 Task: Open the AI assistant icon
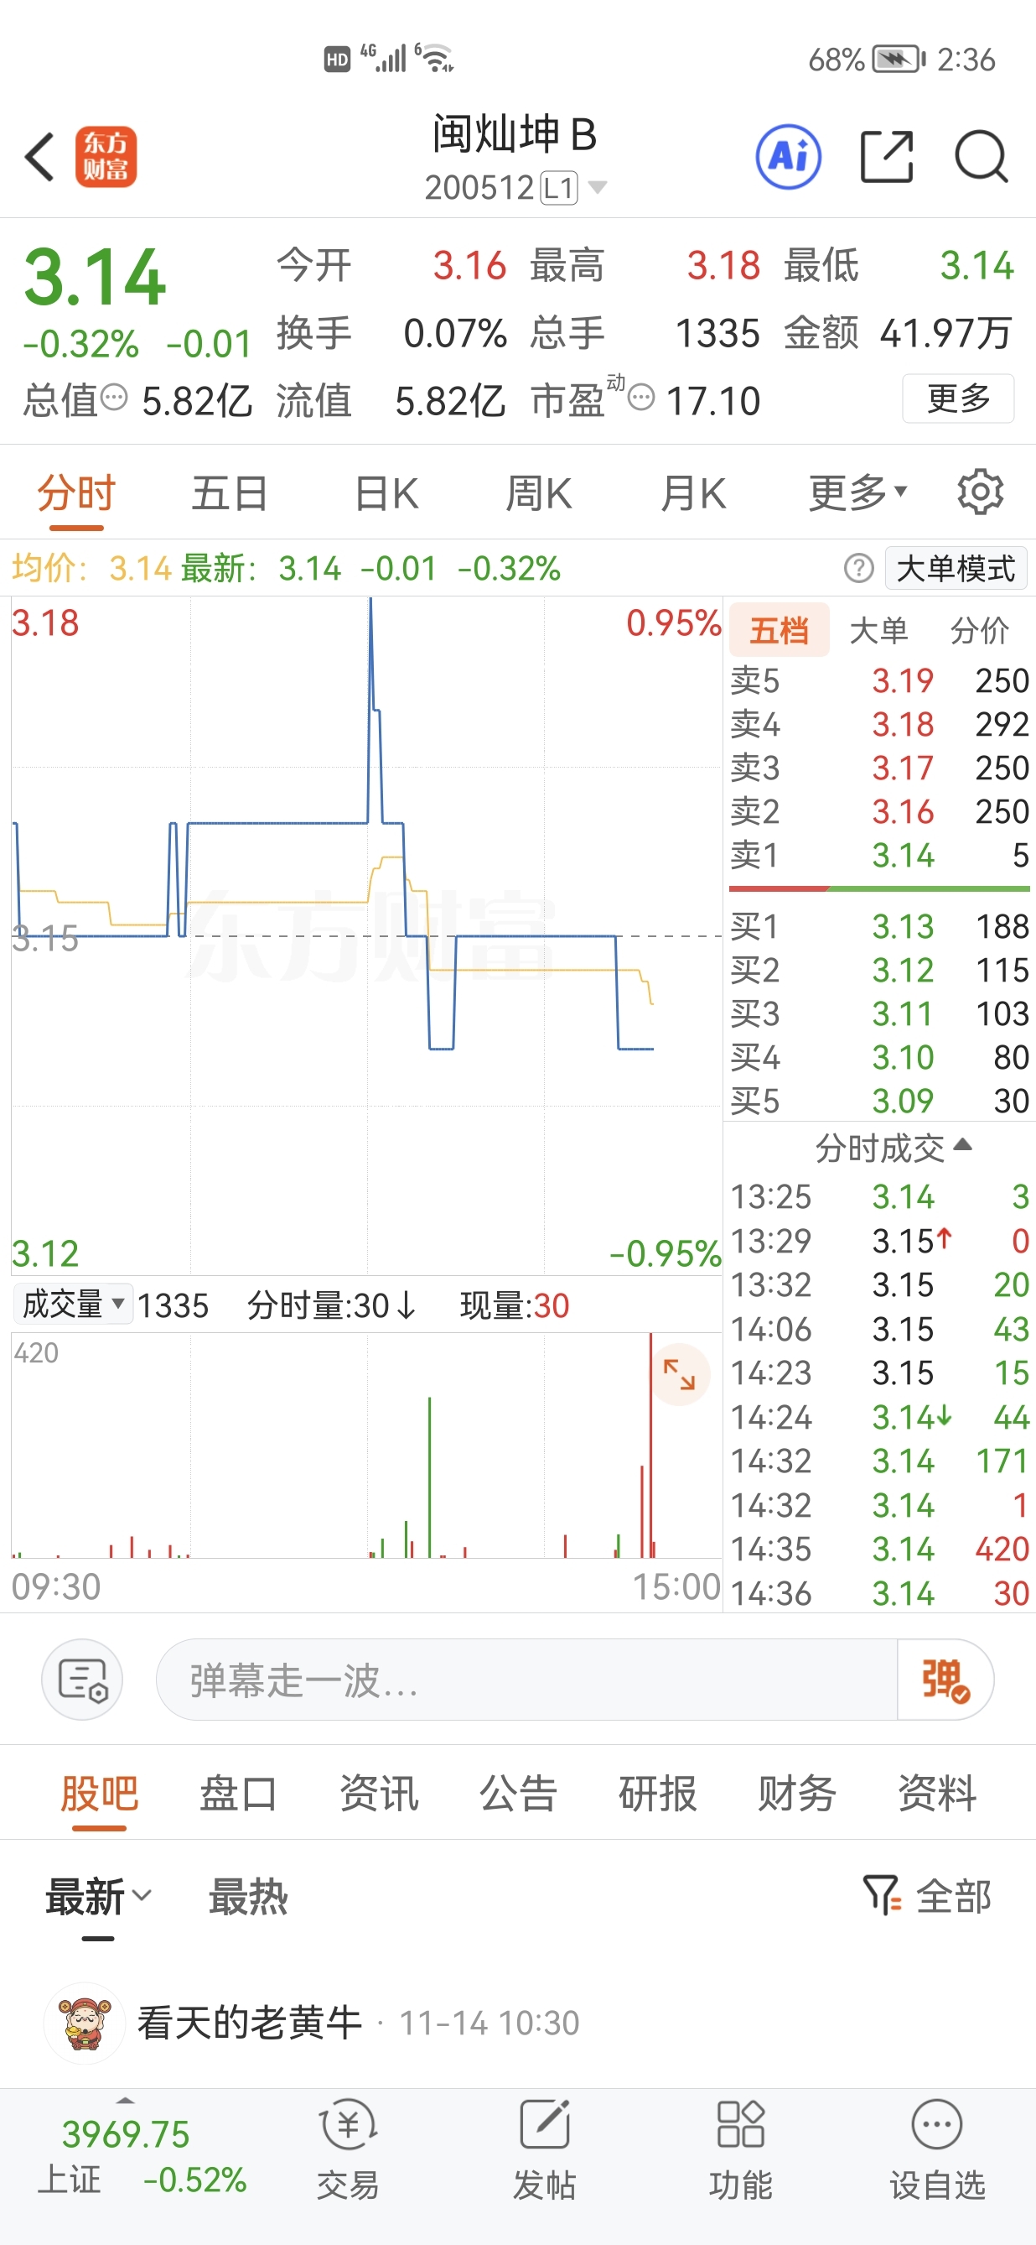[x=788, y=158]
